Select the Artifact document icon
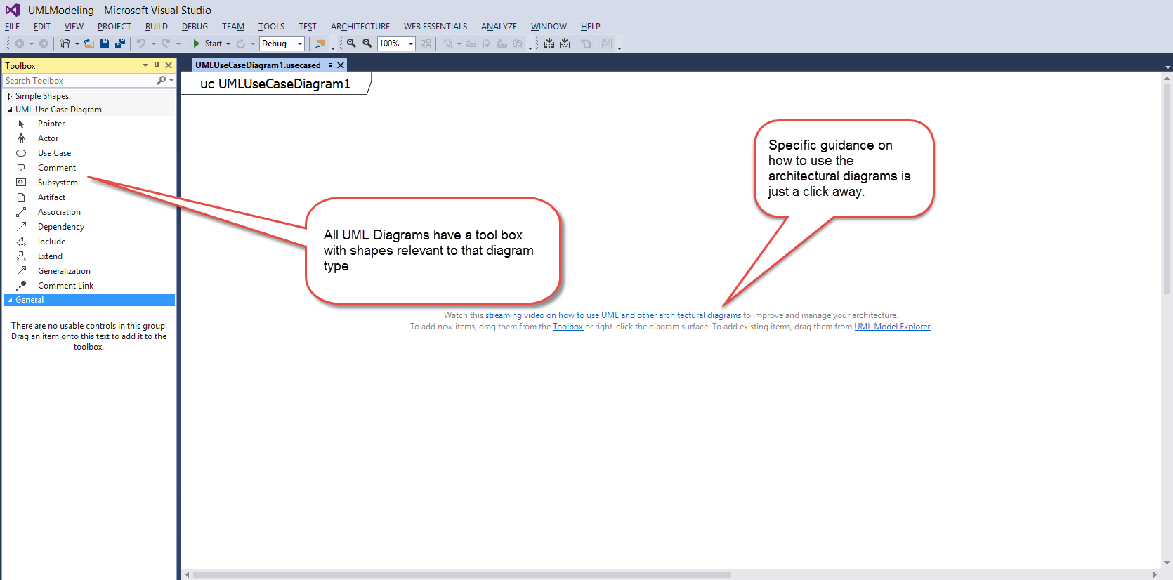Screen dimensions: 1173x580 pos(21,197)
